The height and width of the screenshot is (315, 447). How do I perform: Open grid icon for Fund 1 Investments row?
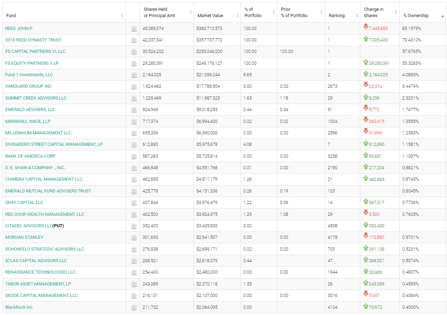(x=134, y=76)
